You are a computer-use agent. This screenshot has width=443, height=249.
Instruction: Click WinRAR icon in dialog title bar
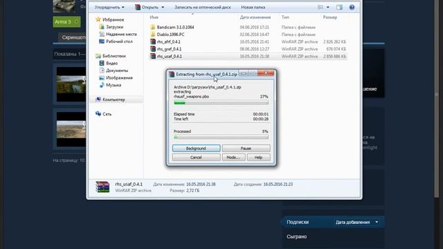coord(172,74)
